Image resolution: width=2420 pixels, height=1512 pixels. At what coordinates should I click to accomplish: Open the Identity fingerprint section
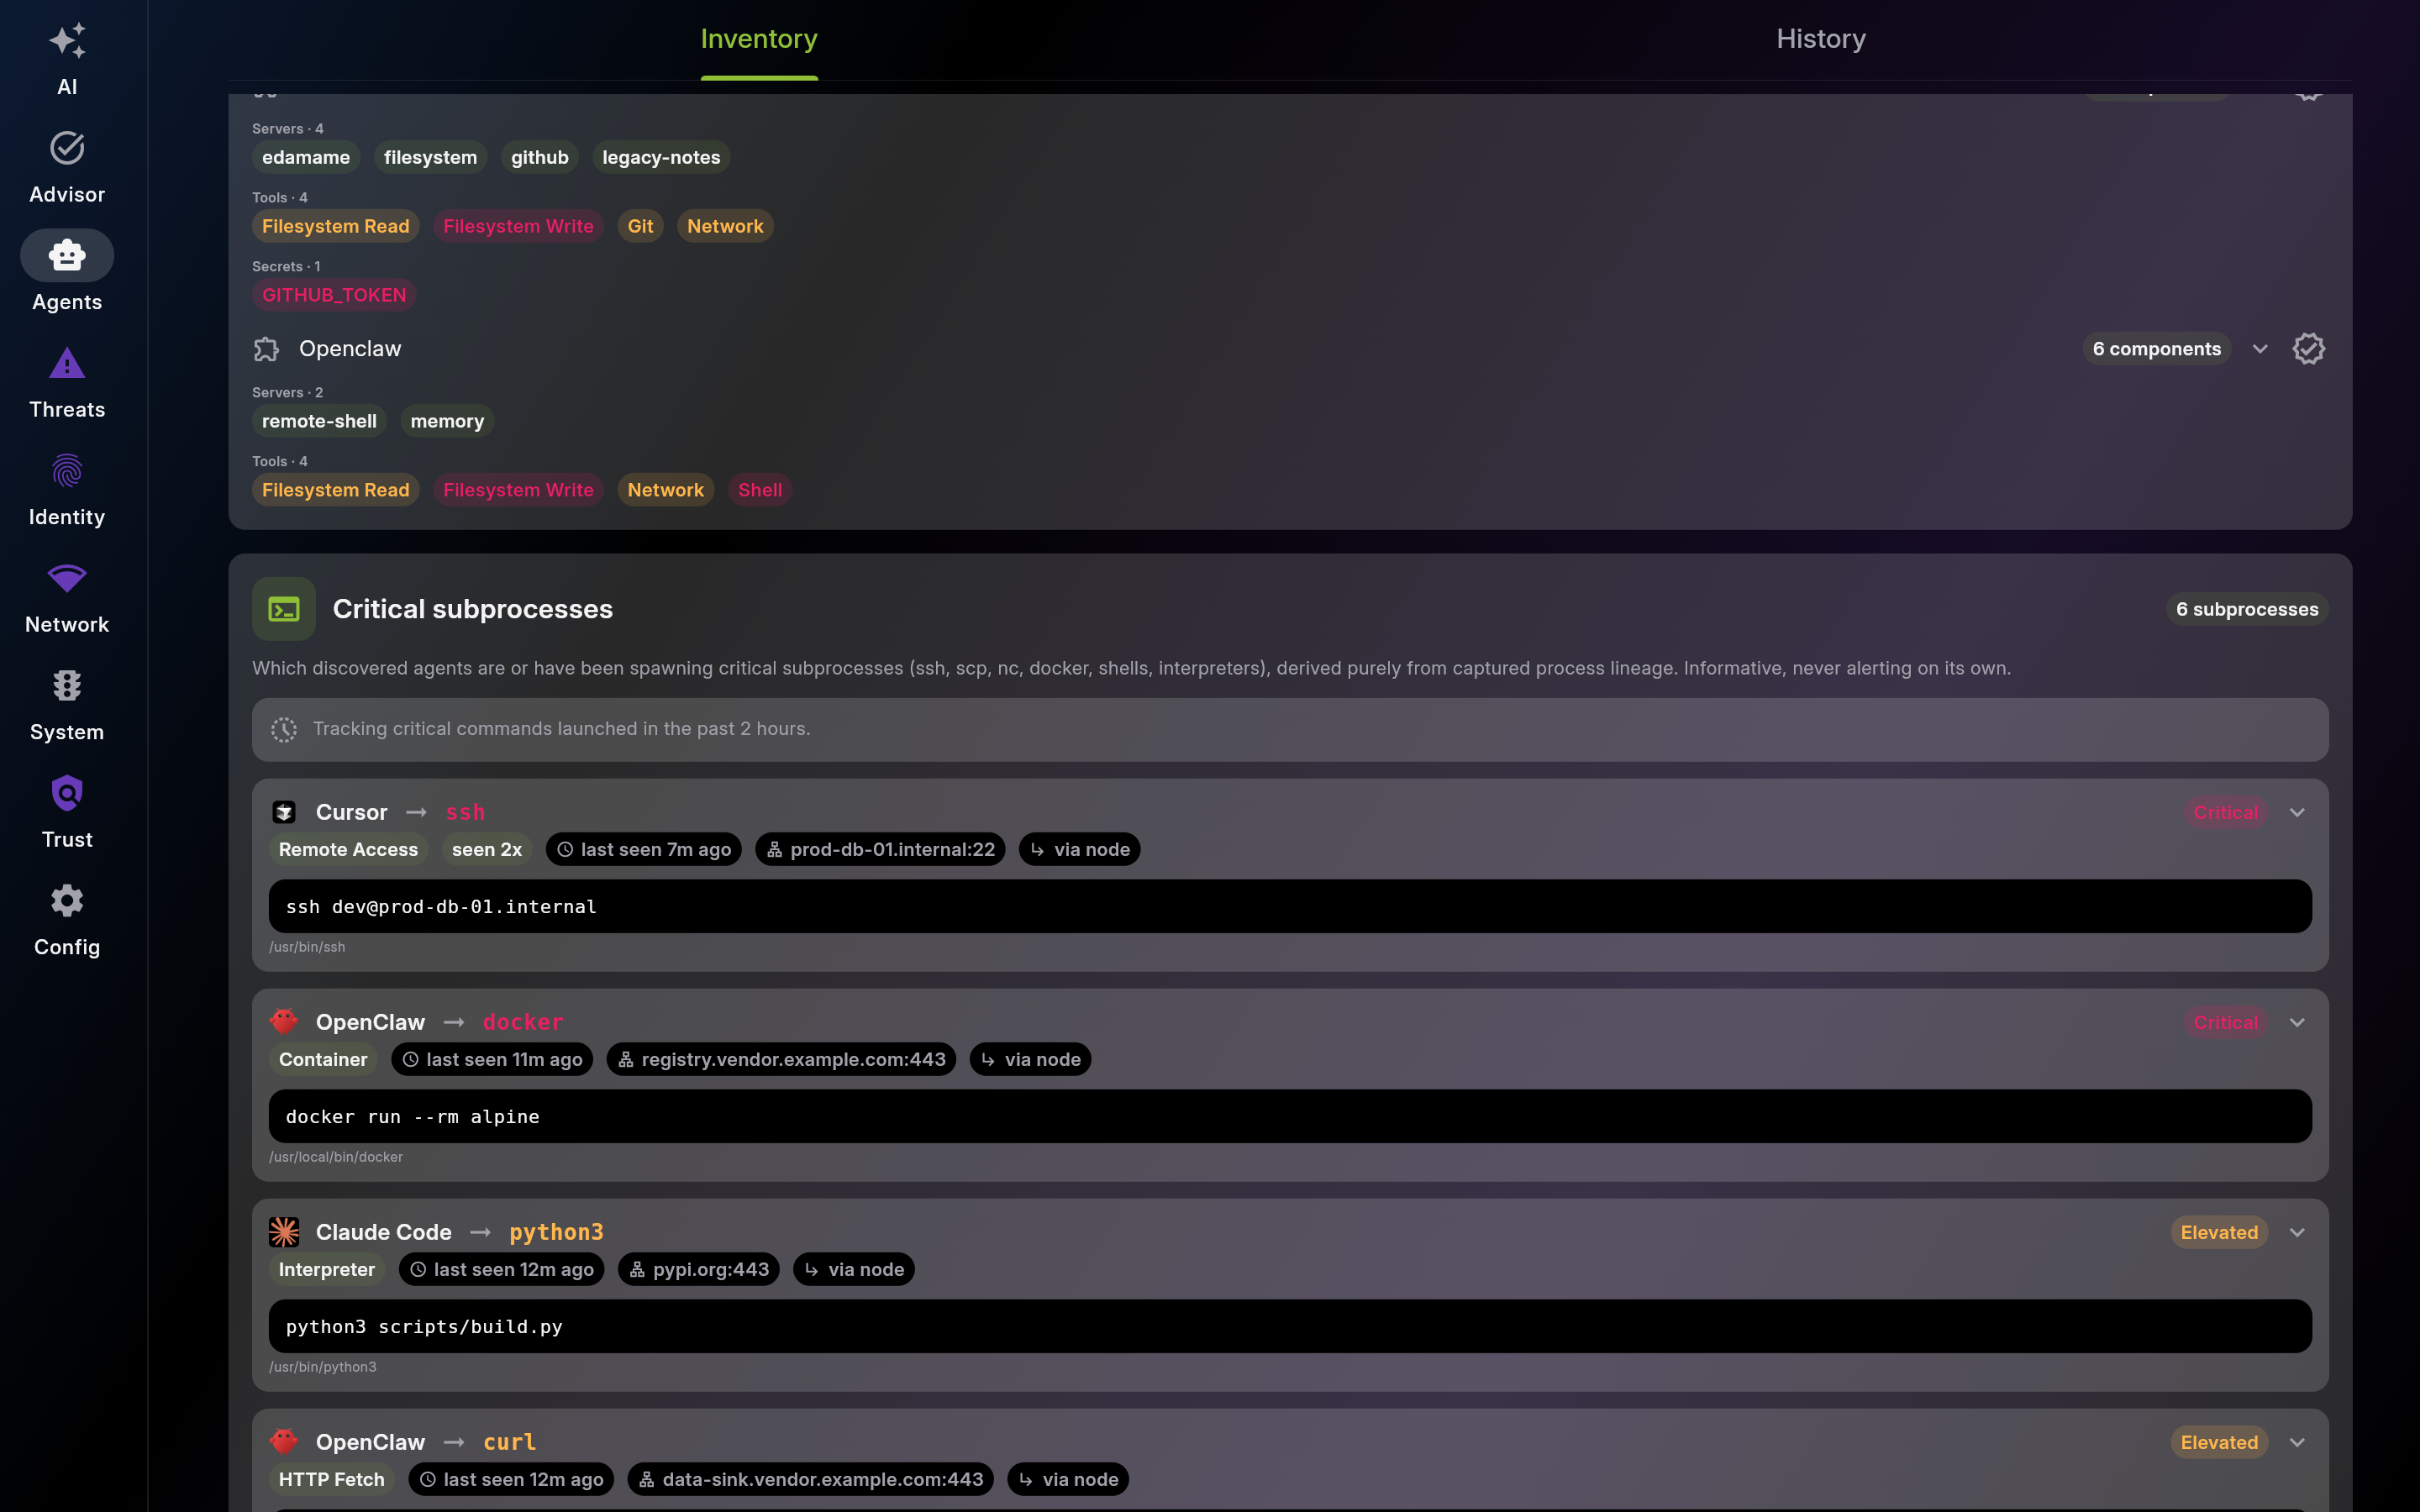click(x=67, y=490)
